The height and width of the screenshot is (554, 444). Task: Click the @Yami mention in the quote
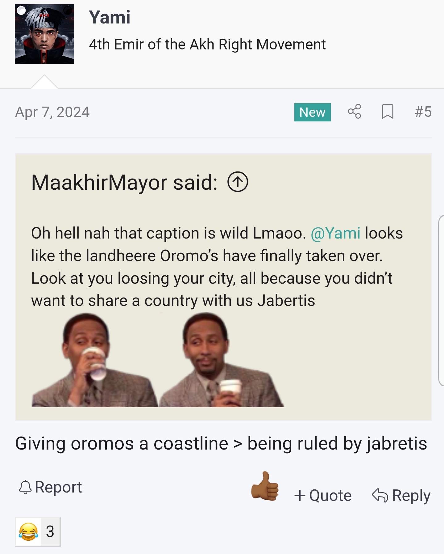tap(335, 233)
